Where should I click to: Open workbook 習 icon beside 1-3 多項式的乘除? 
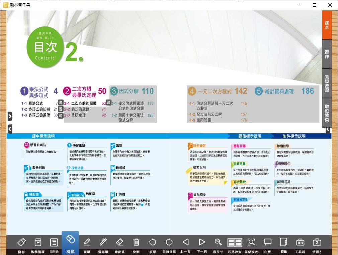pyautogui.click(x=61, y=116)
